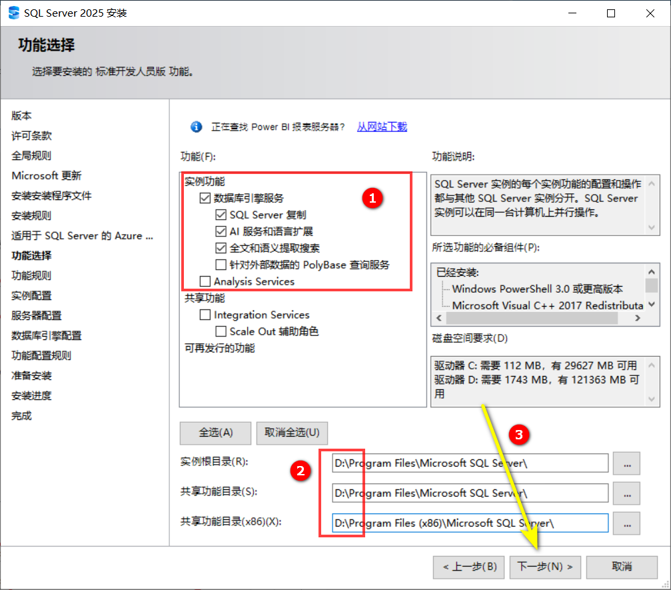Screen dimensions: 671x590
Task: Click 共享功能 tree heading
Action: point(205,298)
